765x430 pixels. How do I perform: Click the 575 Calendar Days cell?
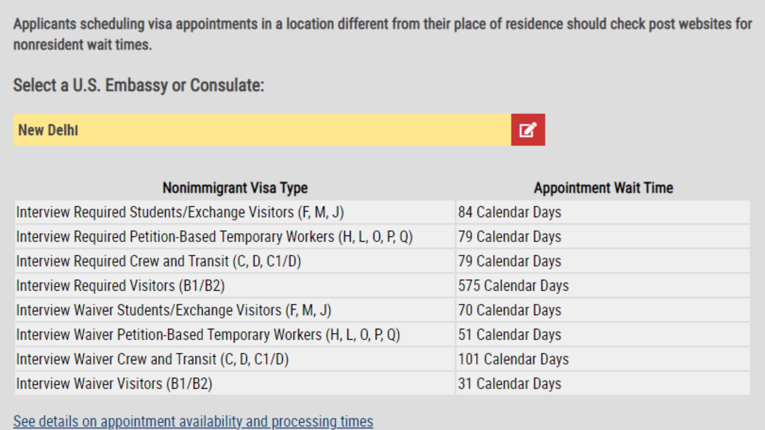pyautogui.click(x=603, y=286)
